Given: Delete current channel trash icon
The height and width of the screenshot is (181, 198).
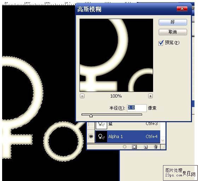Looking at the screenshot, I should coord(156,147).
